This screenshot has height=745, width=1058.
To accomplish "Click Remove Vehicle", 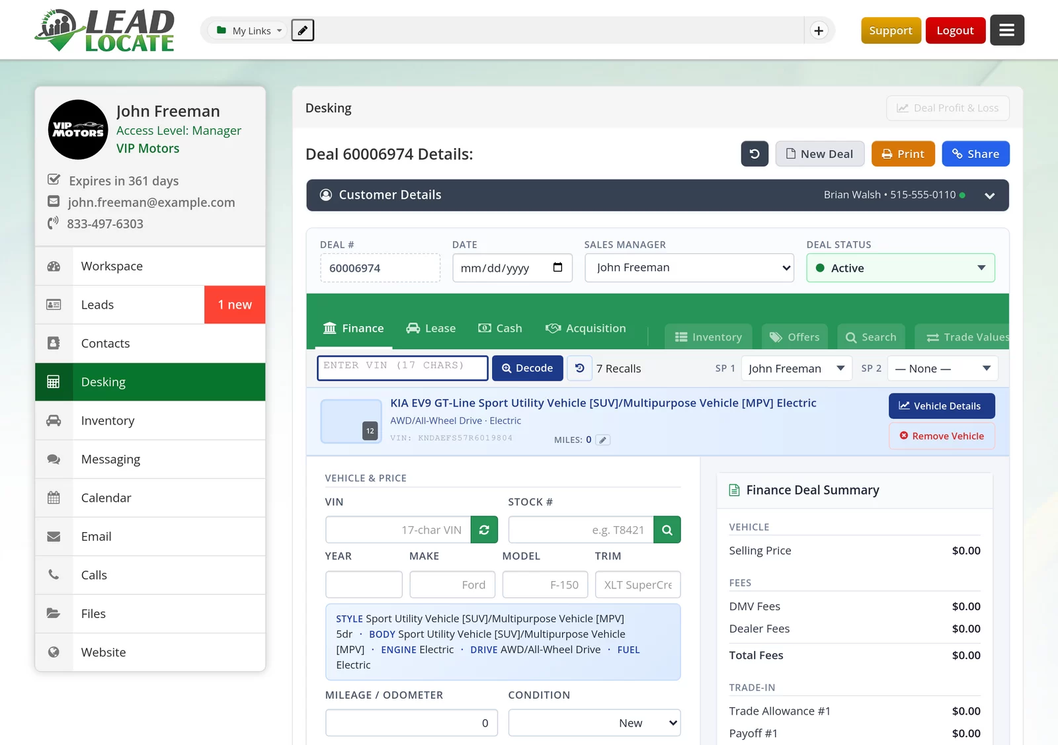I will click(942, 436).
